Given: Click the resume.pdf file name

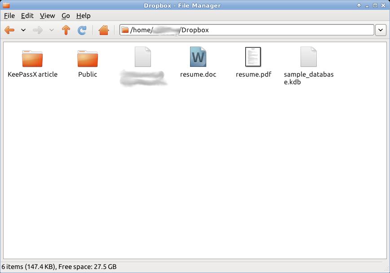Looking at the screenshot, I should [x=253, y=74].
